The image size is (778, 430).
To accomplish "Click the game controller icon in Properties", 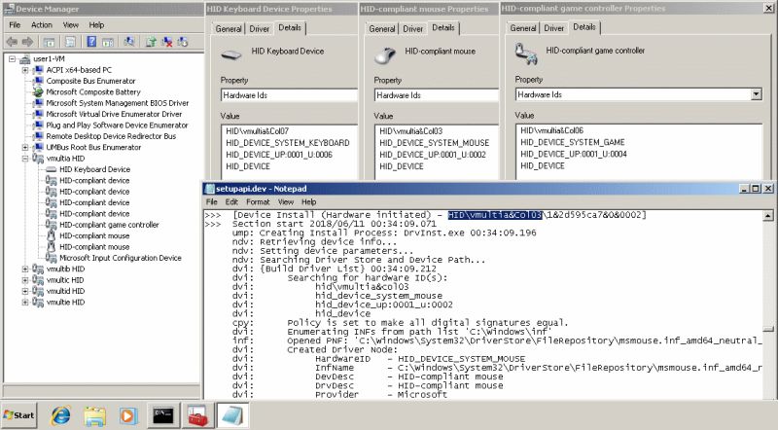I will [526, 54].
